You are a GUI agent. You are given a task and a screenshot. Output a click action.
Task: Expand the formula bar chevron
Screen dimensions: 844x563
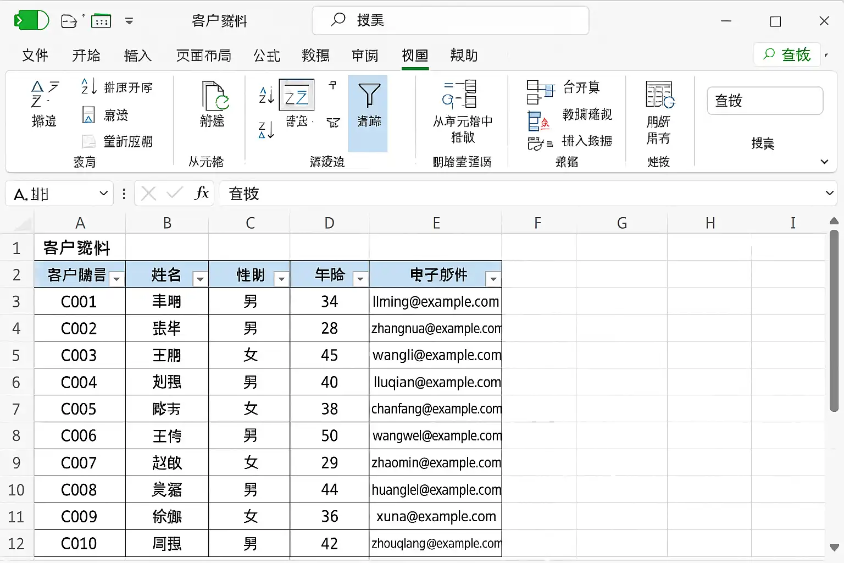[x=829, y=194]
